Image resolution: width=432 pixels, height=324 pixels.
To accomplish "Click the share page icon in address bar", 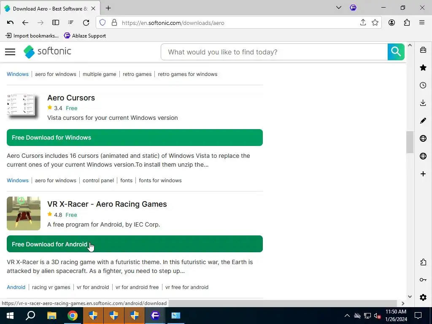I will click(x=363, y=23).
